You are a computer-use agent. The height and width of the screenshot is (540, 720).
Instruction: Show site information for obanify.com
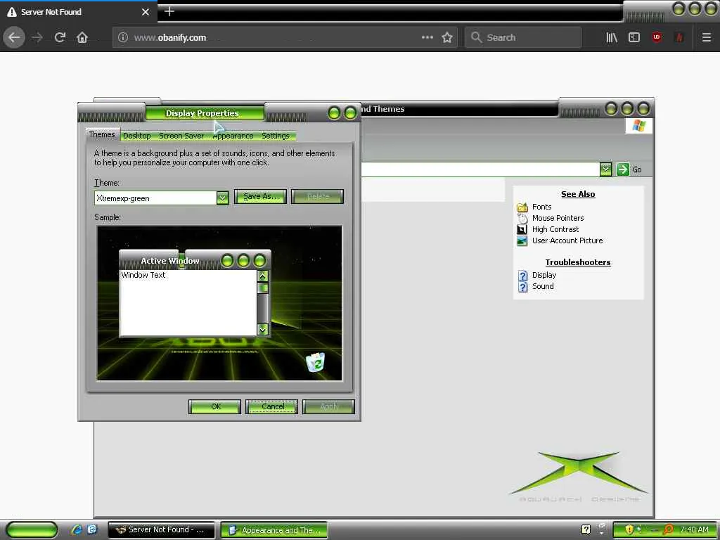tap(123, 37)
